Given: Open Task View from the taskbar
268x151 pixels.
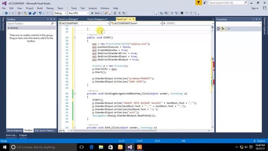Looking at the screenshot, I should click(82, 147).
